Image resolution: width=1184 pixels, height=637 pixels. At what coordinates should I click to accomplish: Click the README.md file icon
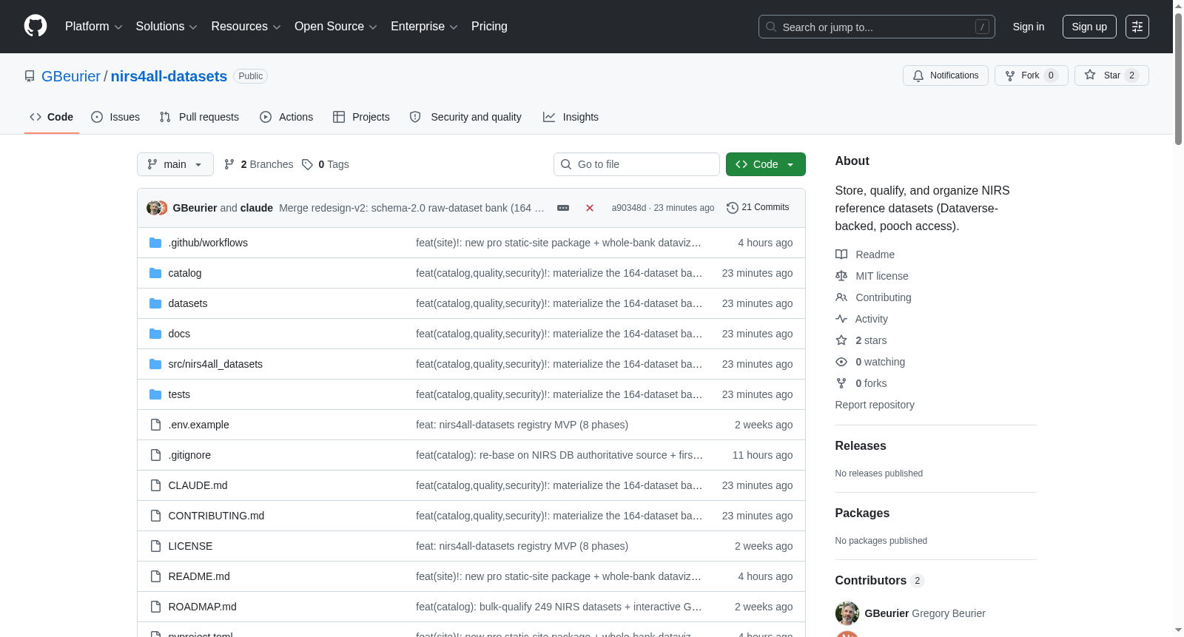[155, 576]
